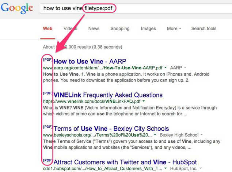Switch to the Images tab
Viewport: 232px width, 172px height.
click(x=148, y=28)
